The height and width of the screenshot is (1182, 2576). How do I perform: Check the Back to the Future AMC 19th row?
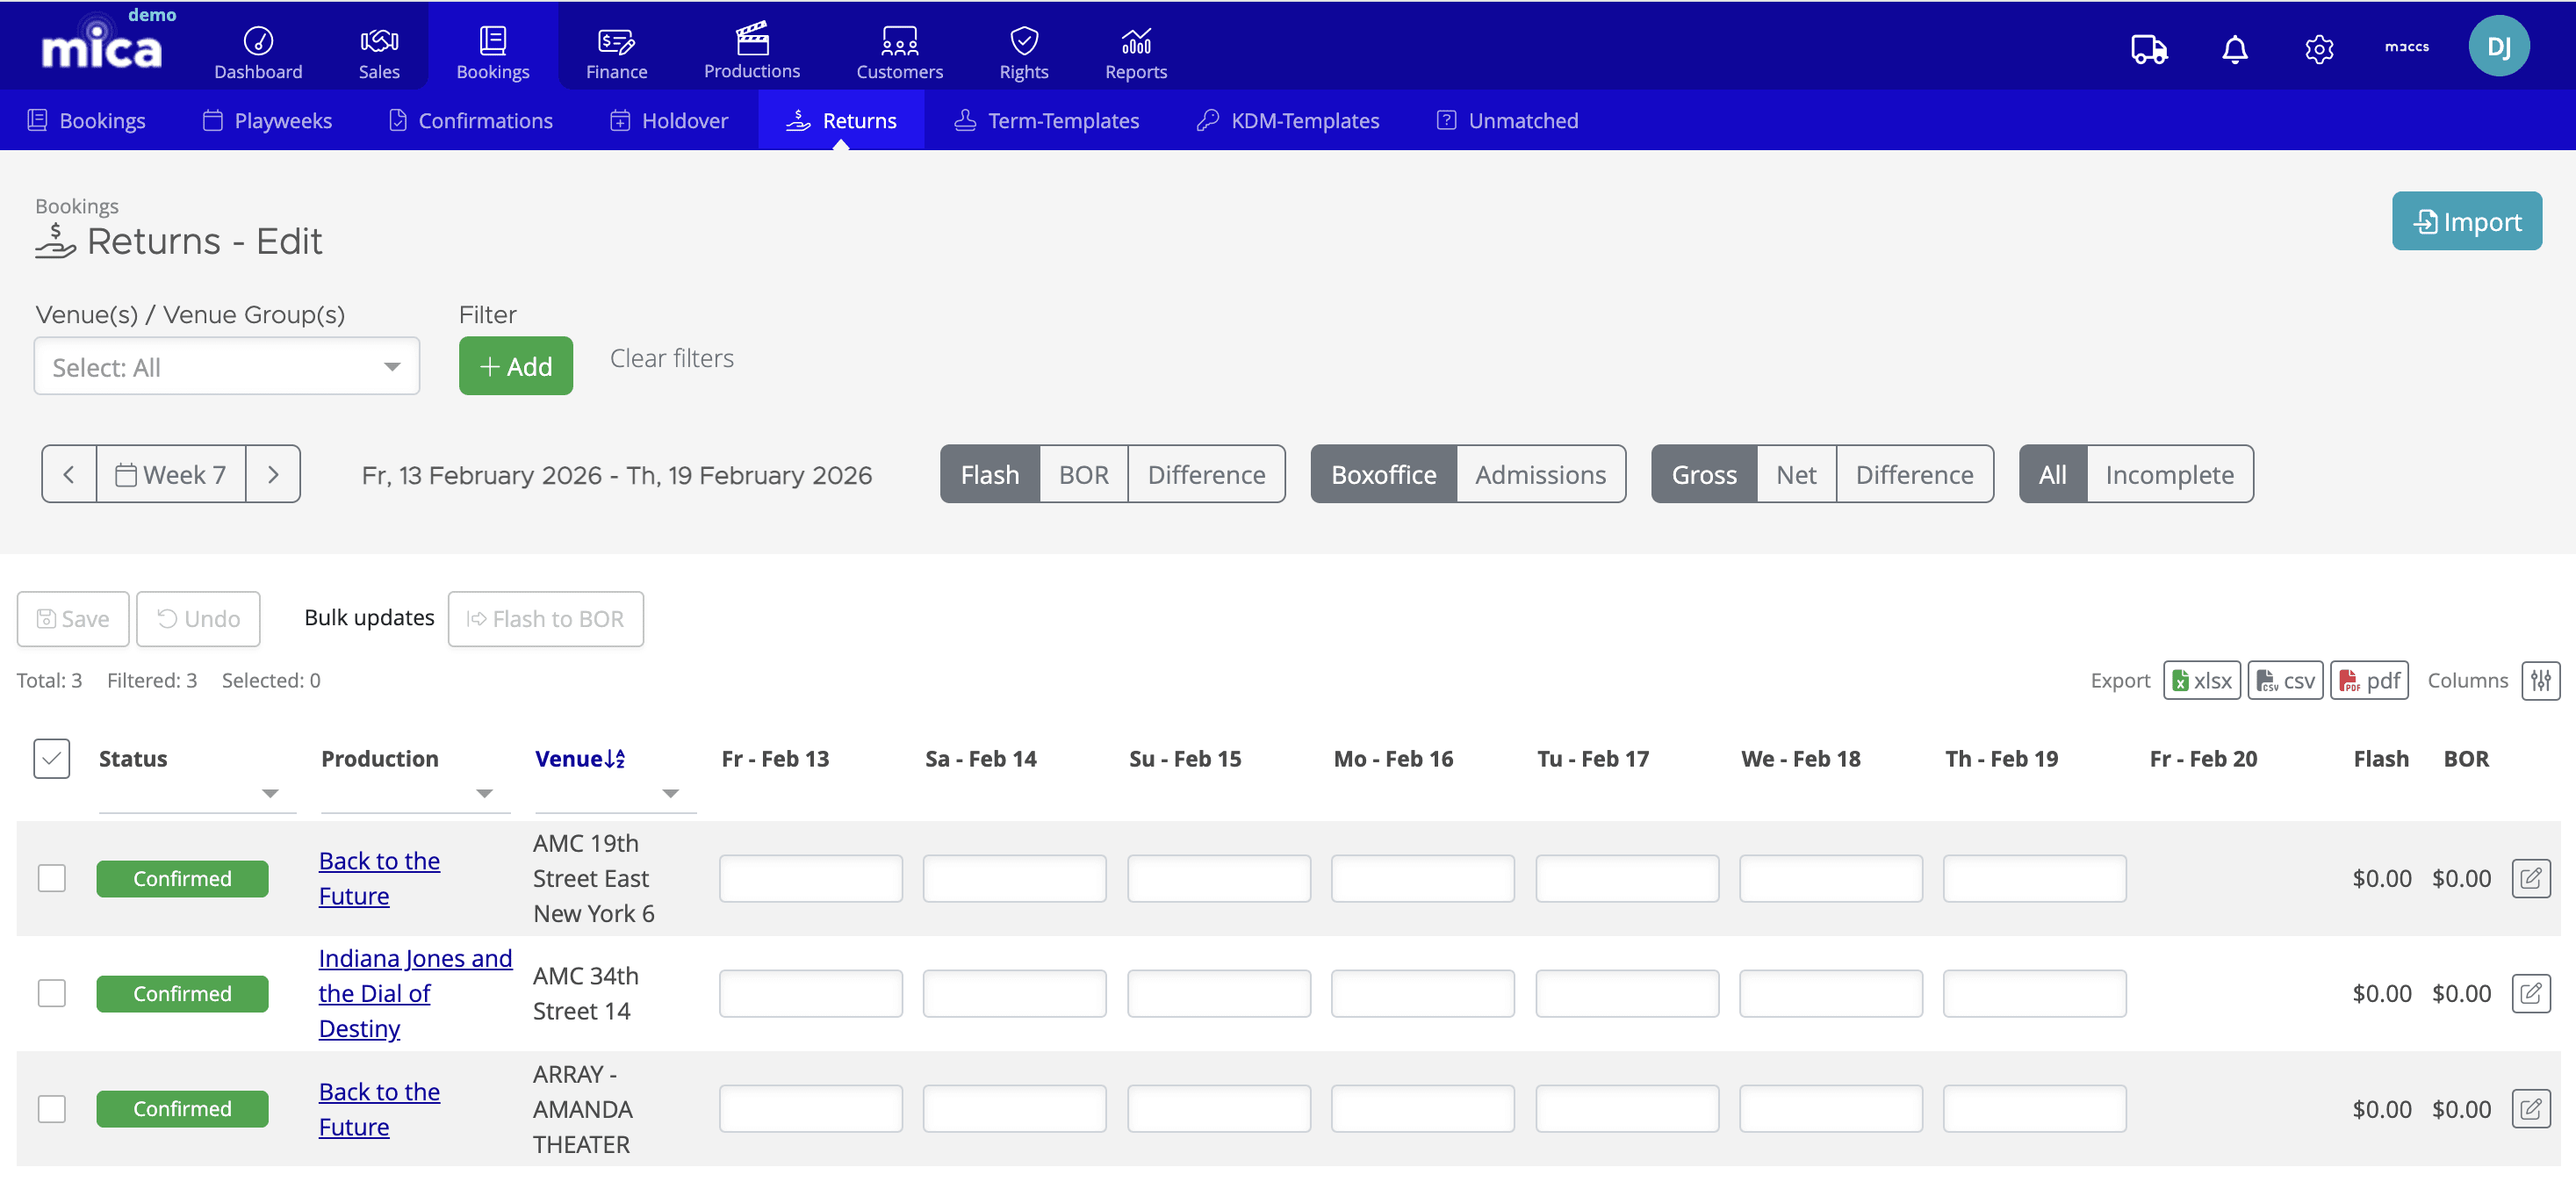(x=51, y=878)
